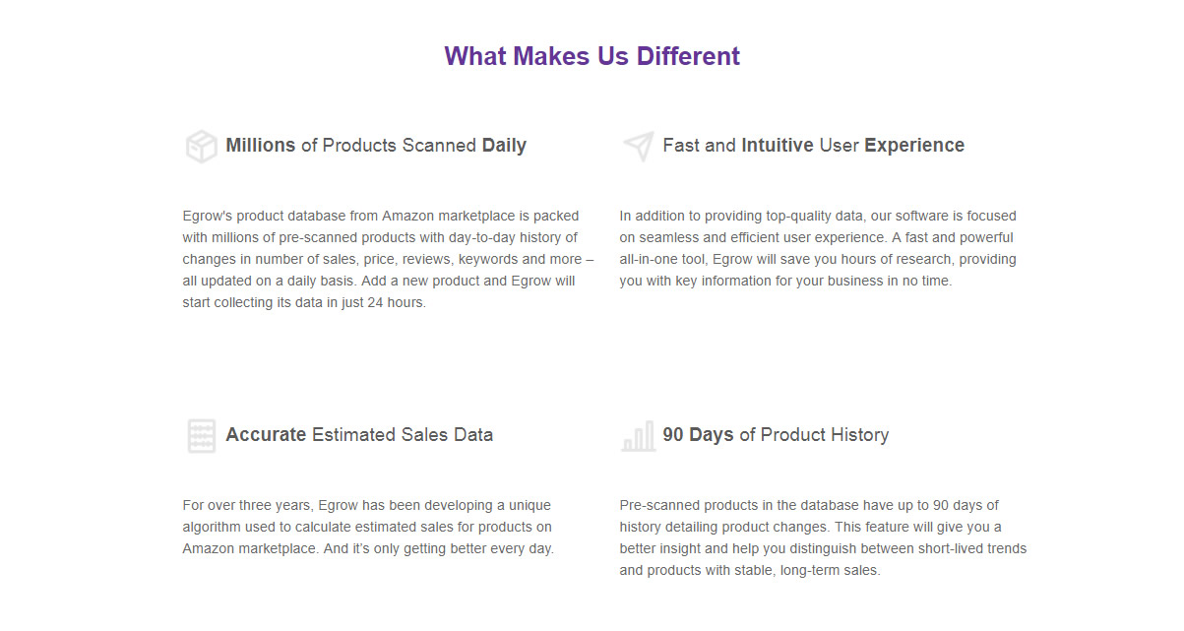Click the paragraph about Egrow's product database
1184x631 pixels.
pyautogui.click(x=388, y=259)
